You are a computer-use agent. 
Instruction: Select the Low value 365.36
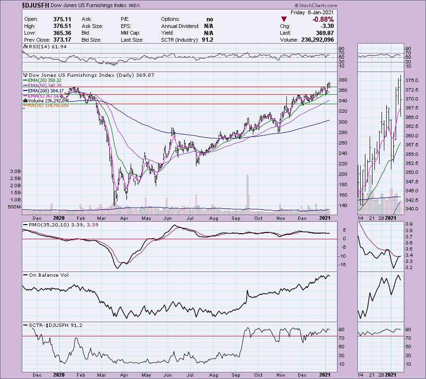tap(62, 33)
